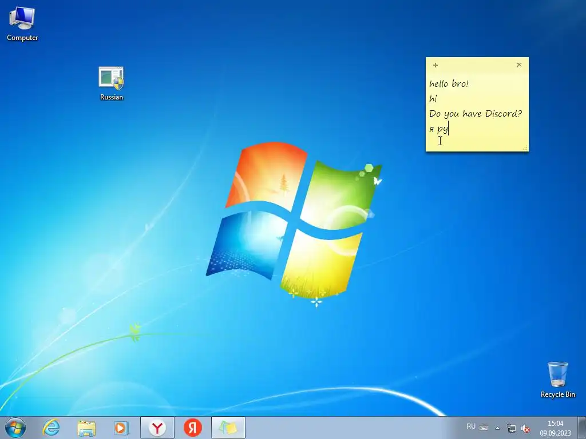Screen dimensions: 586x439
Task: Open the on-screen keyboard tray icon
Action: tap(484, 428)
